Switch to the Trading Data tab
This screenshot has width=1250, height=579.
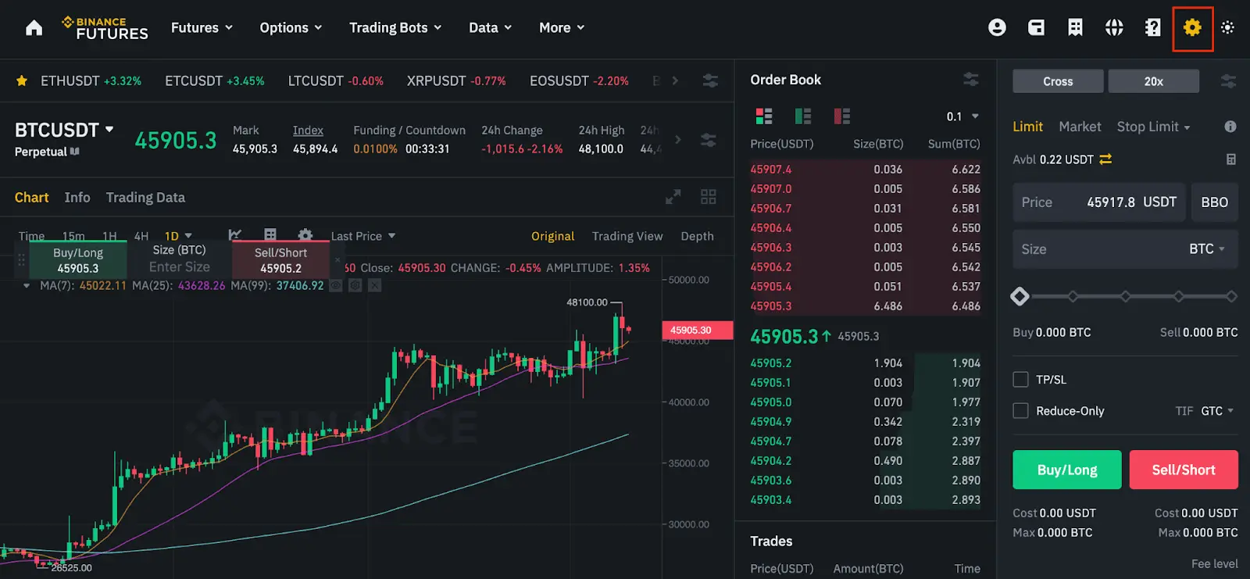(x=145, y=197)
